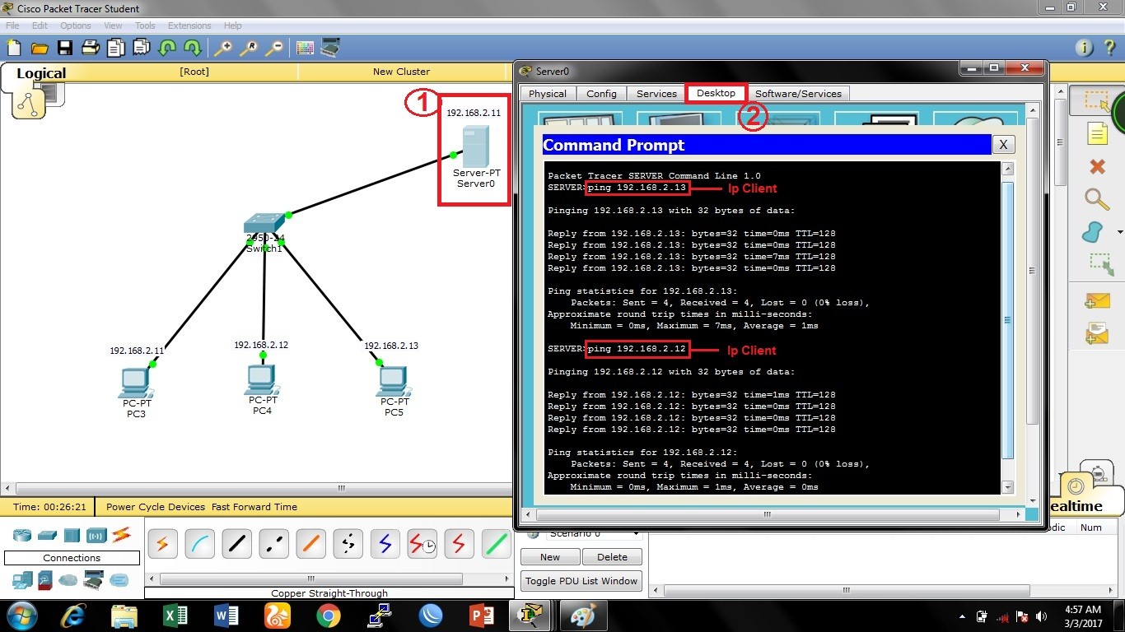This screenshot has height=632, width=1125.
Task: Click the Command Prompt vertical scrollbar
Action: click(x=1008, y=328)
